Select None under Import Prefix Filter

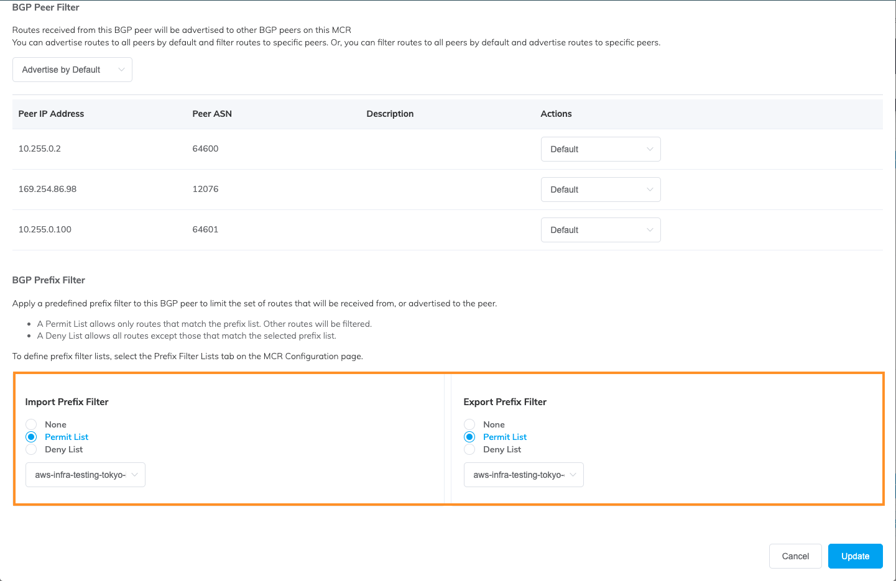(x=31, y=424)
